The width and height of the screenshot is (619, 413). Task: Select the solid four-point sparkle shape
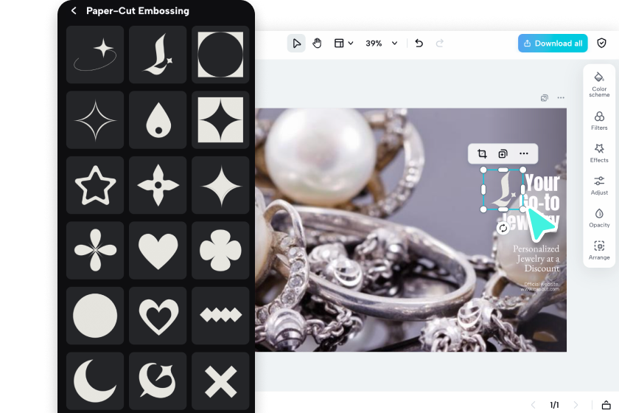point(220,185)
